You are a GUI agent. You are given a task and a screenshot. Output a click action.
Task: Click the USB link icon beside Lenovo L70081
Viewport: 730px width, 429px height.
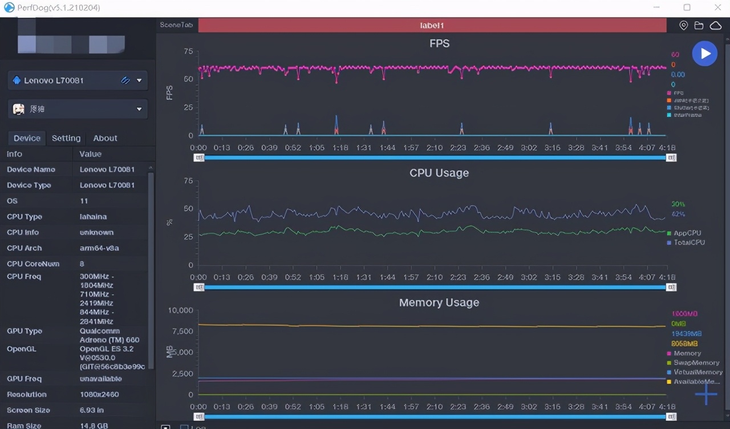coord(125,80)
